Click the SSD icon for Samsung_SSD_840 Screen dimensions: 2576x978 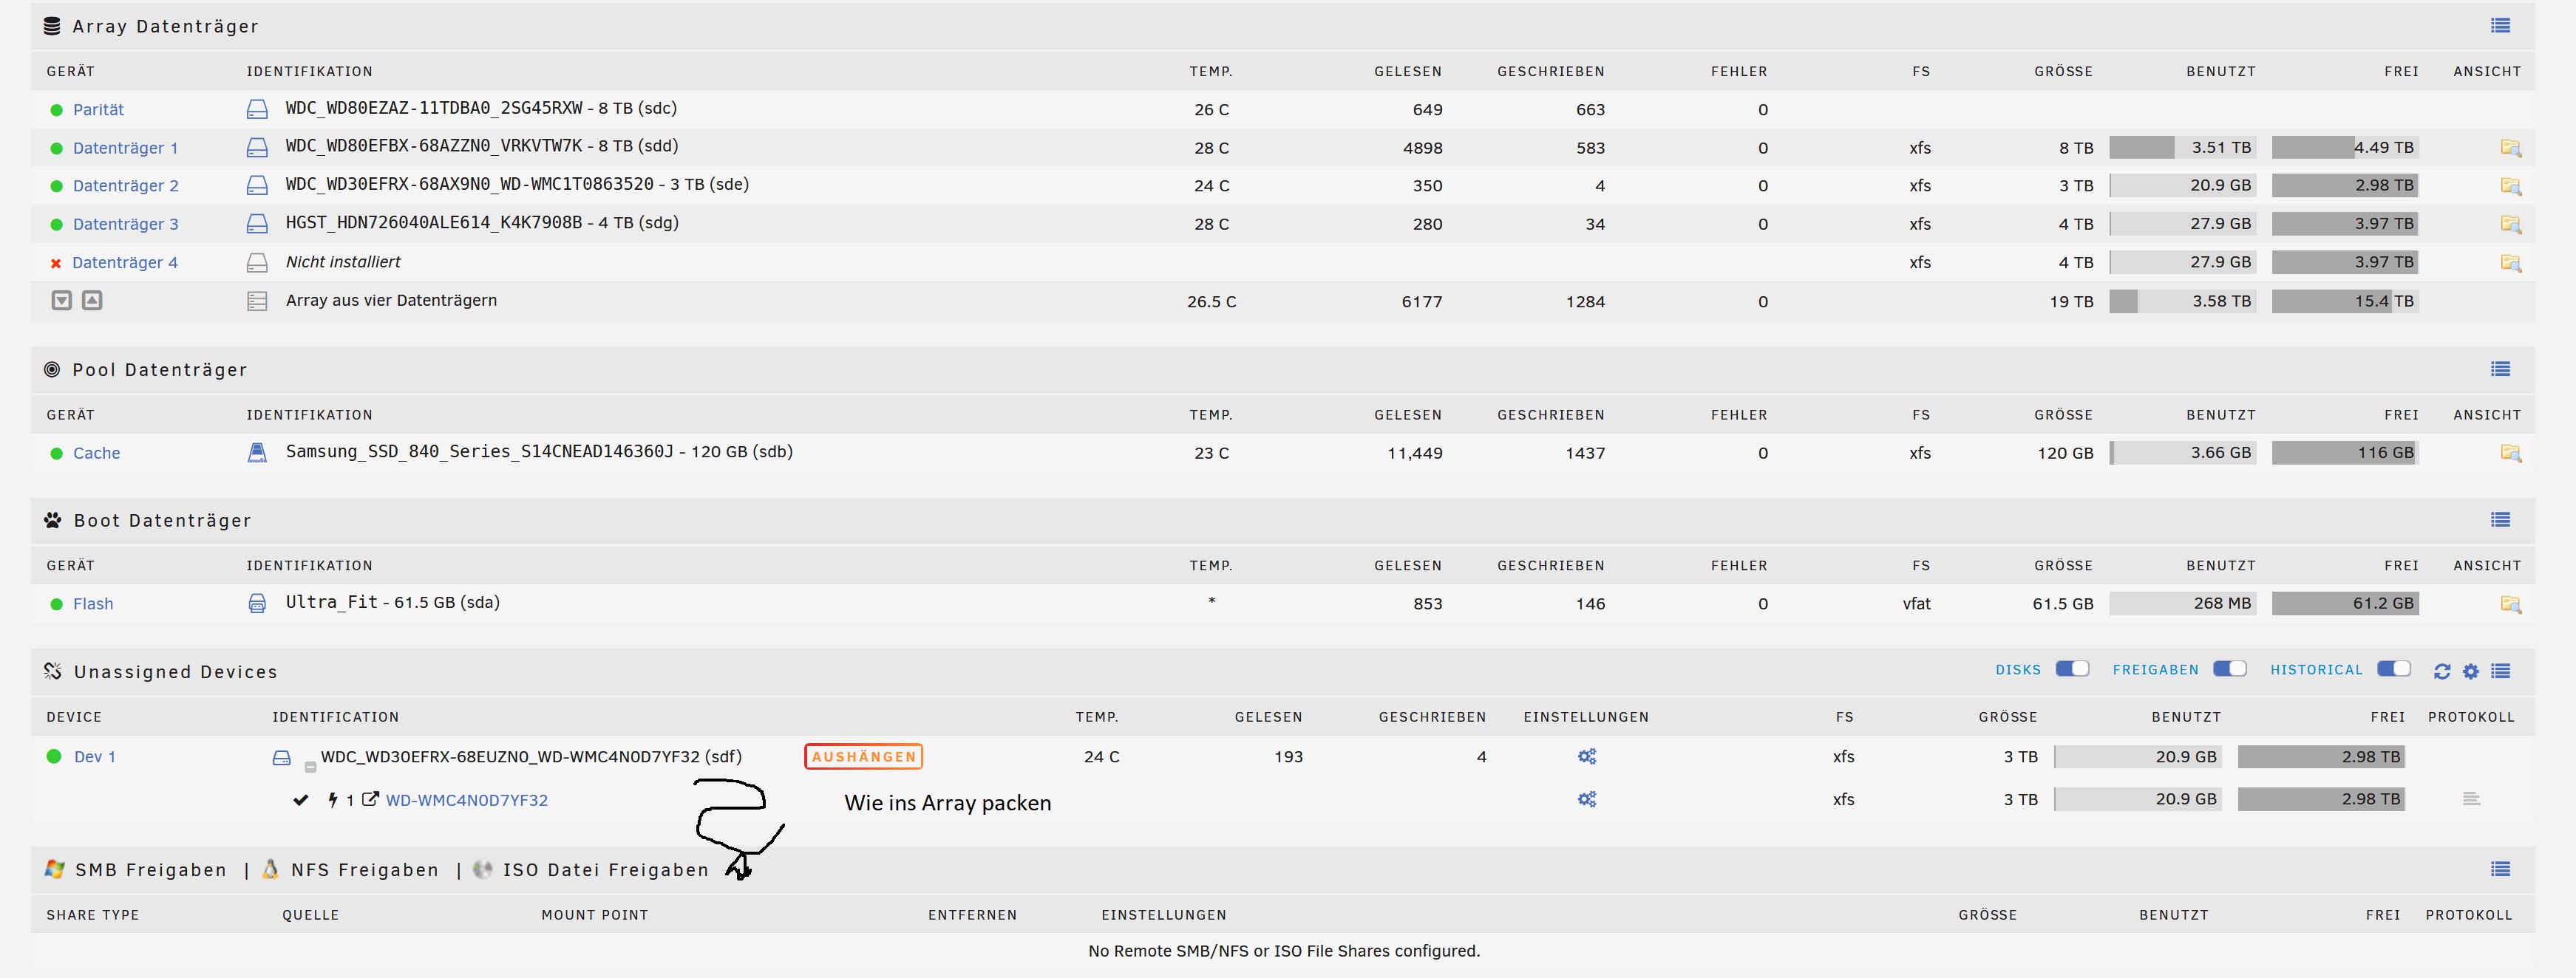(257, 453)
